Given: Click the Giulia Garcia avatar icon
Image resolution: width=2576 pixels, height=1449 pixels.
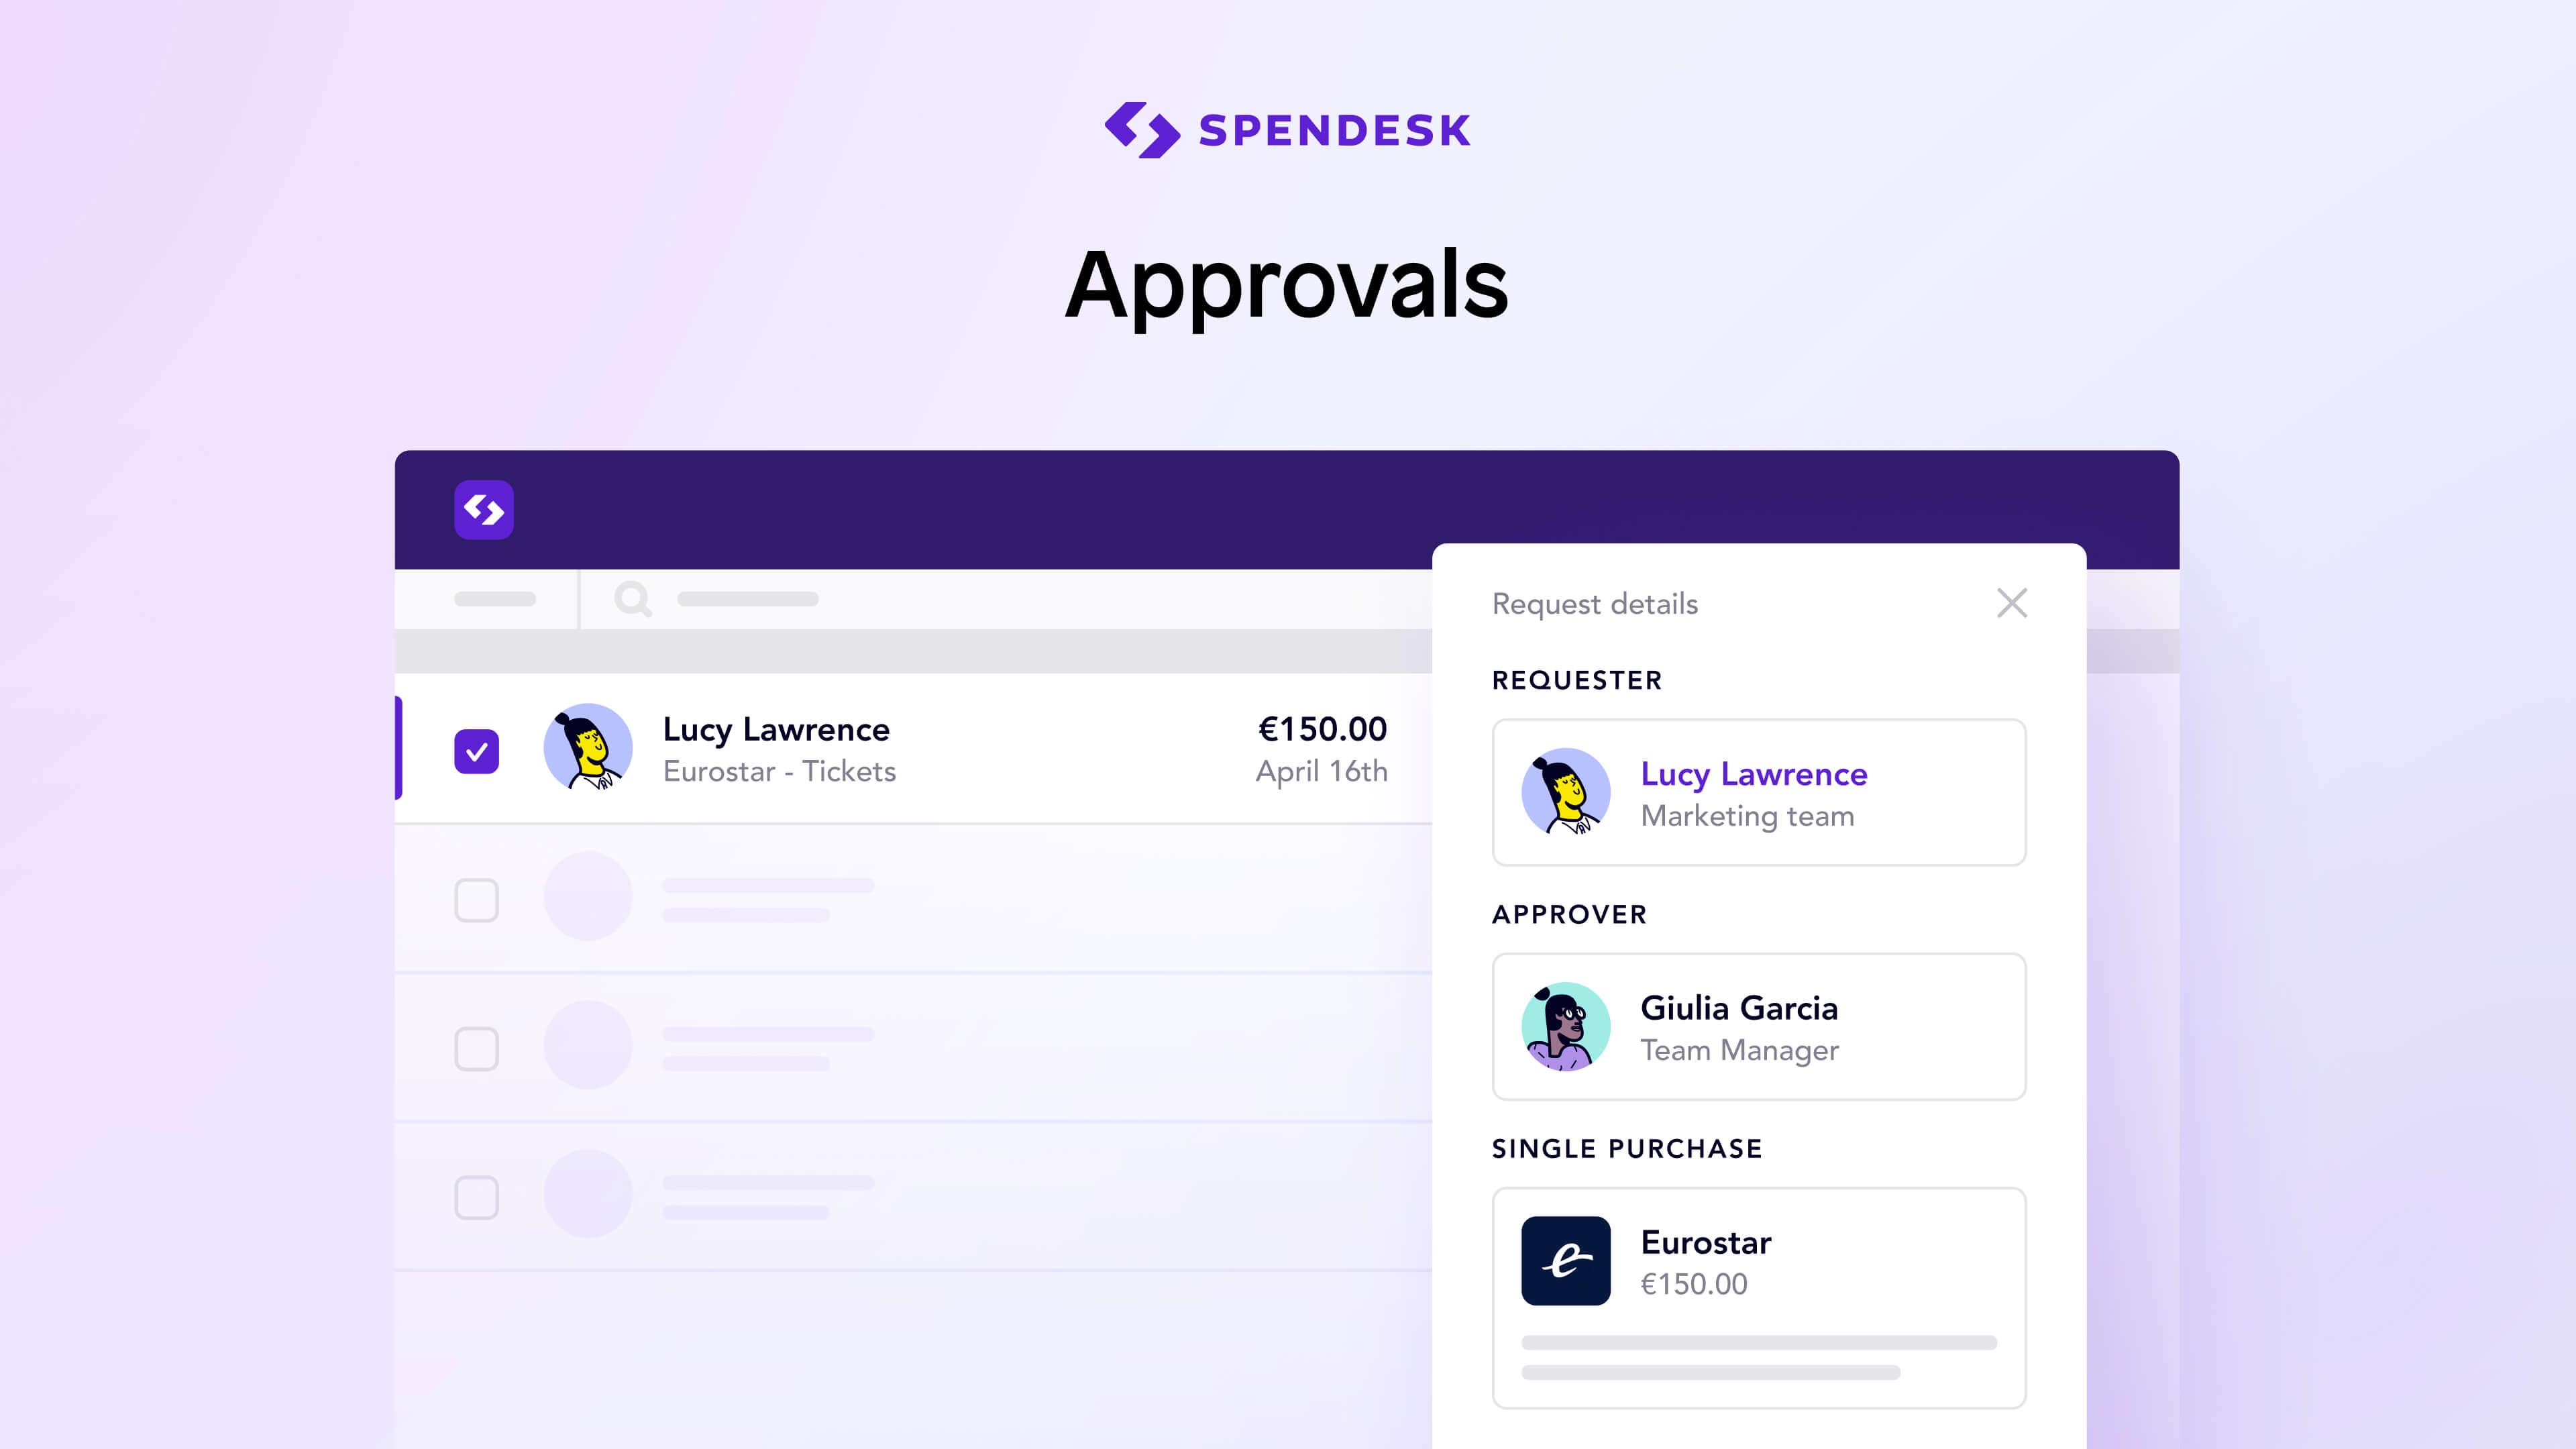Looking at the screenshot, I should tap(1564, 1026).
